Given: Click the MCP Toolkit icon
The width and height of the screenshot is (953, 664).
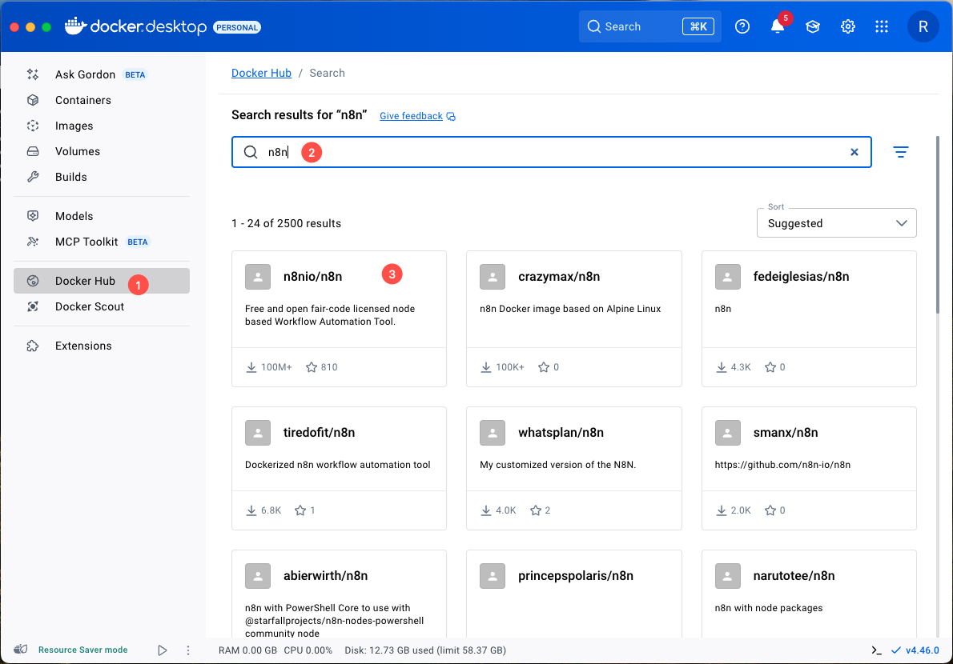Looking at the screenshot, I should click(x=33, y=242).
